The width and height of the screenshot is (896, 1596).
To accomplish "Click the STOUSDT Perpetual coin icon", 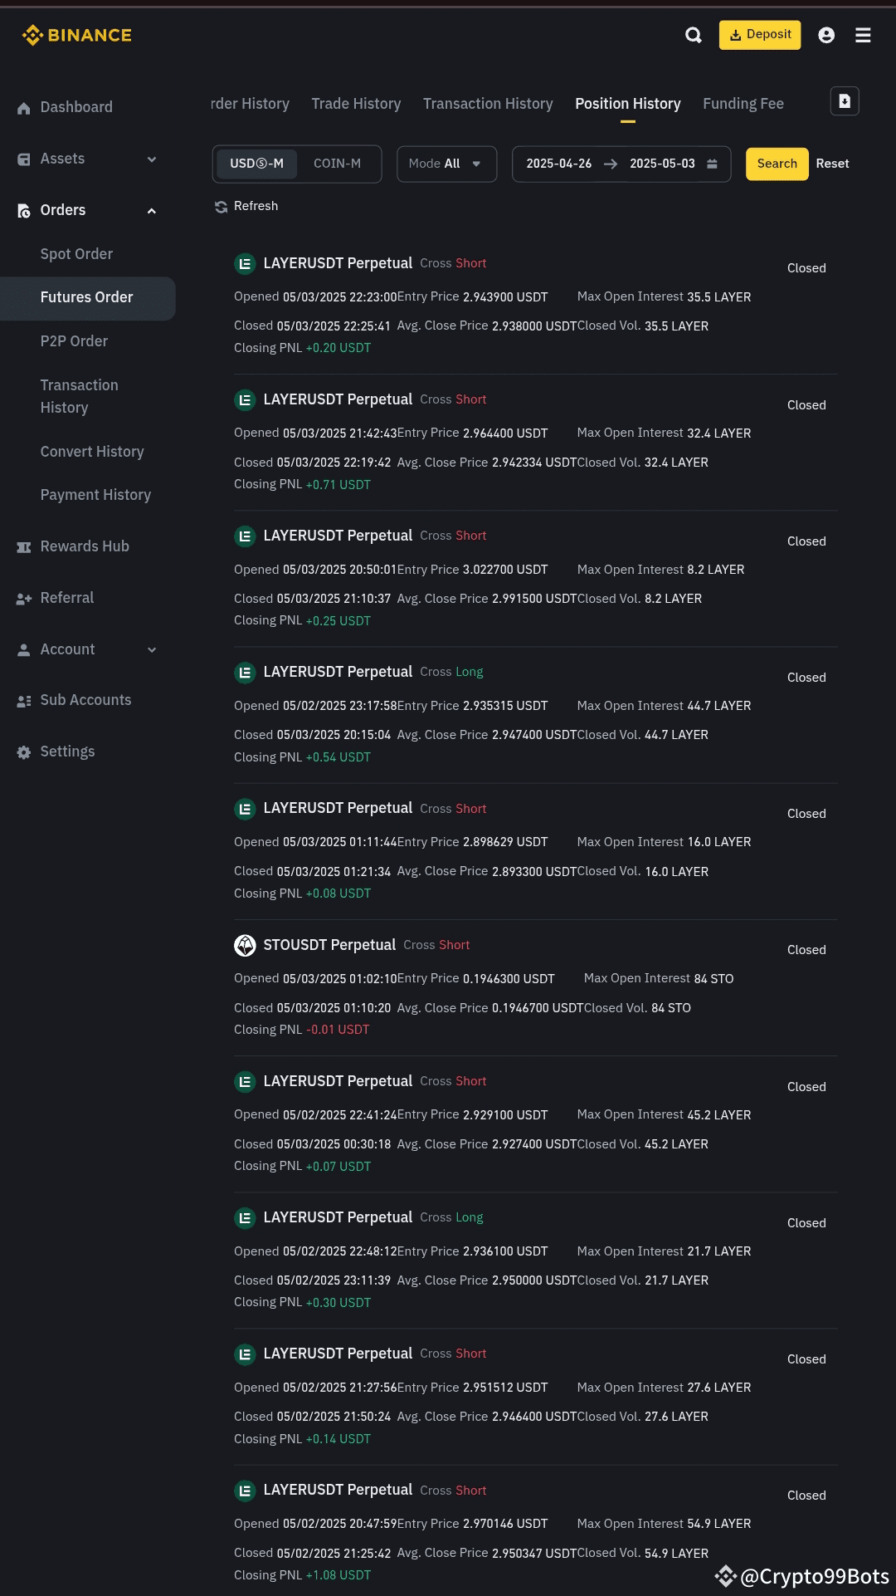I will 245,945.
